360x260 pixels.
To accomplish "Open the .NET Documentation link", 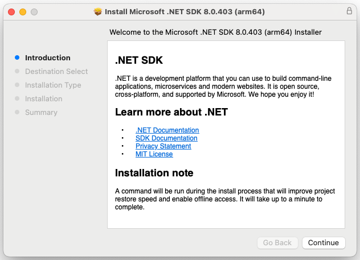I will tap(167, 130).
